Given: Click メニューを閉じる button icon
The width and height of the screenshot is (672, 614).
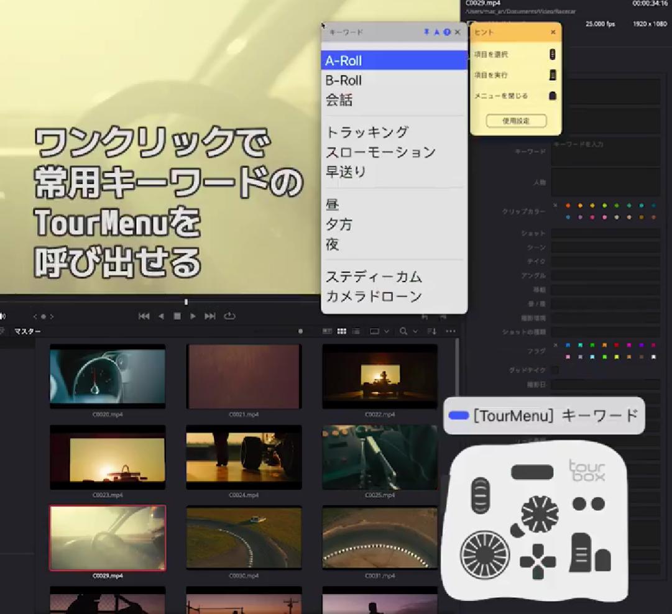Looking at the screenshot, I should tap(553, 96).
